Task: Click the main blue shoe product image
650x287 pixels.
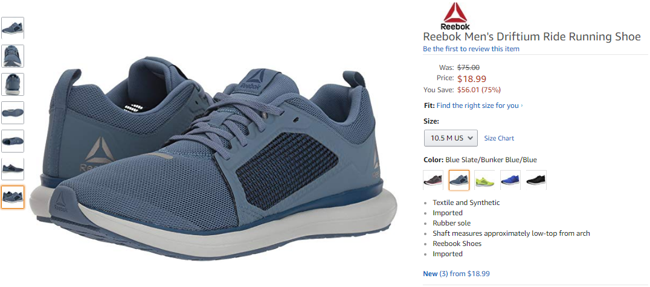Action: (219, 159)
